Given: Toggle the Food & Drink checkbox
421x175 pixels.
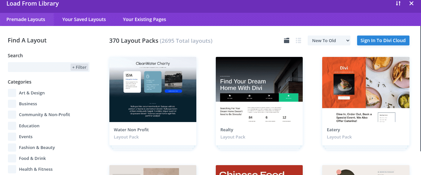Looking at the screenshot, I should (x=12, y=158).
